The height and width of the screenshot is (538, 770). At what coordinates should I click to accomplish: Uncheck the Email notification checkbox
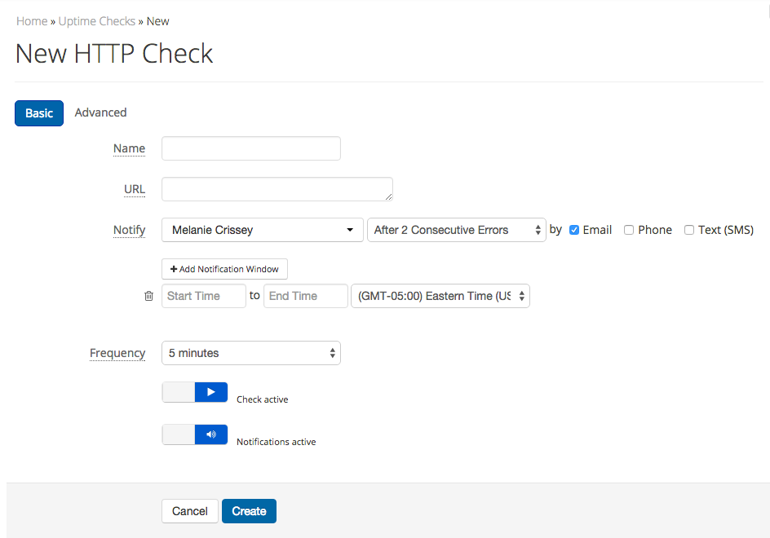[x=574, y=230]
